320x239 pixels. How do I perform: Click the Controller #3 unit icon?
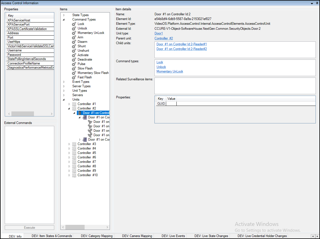(74, 144)
